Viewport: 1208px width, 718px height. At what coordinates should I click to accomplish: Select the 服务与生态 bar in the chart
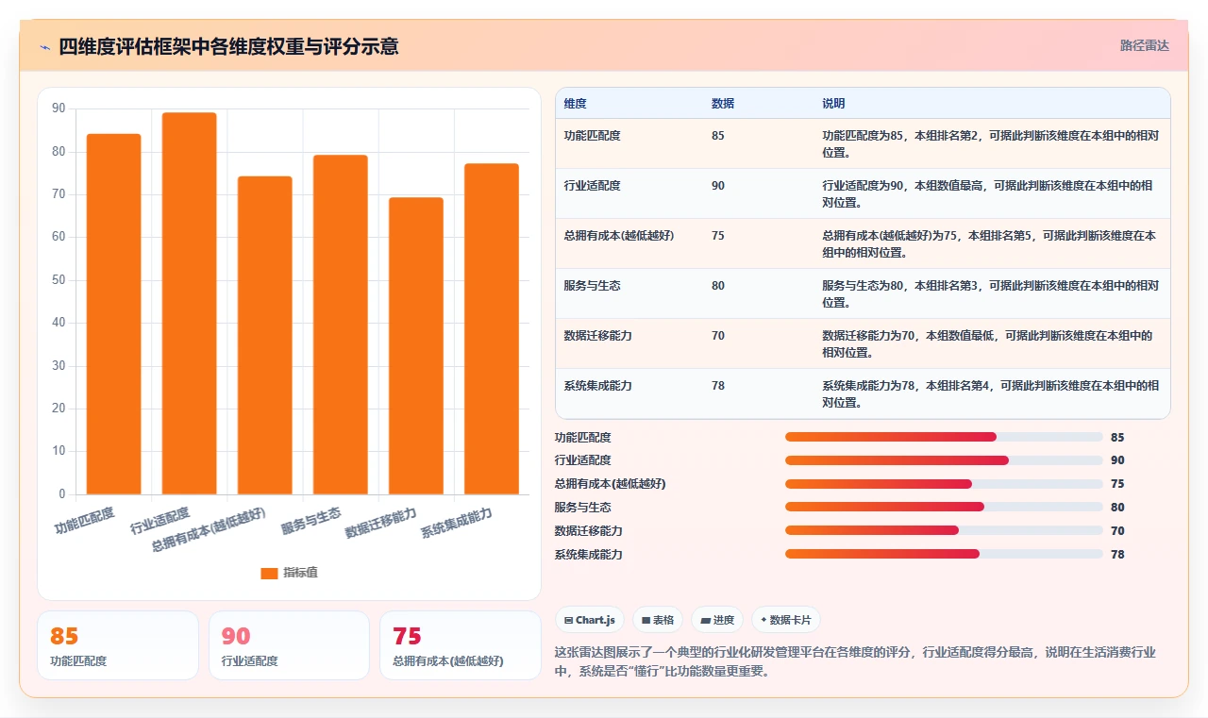coord(341,325)
